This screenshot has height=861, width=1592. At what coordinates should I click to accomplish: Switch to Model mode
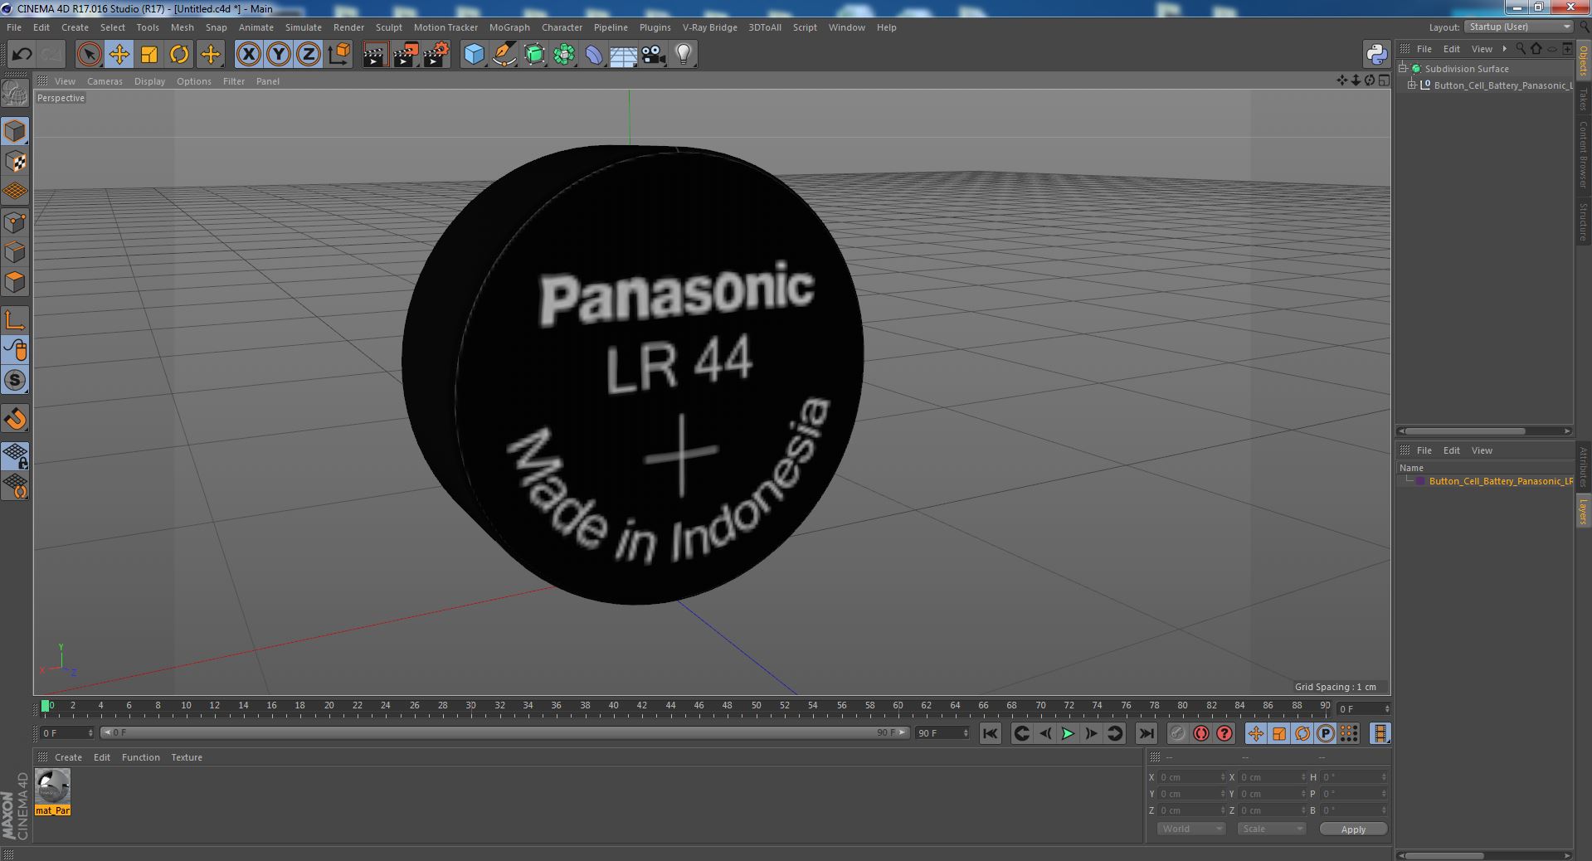15,131
